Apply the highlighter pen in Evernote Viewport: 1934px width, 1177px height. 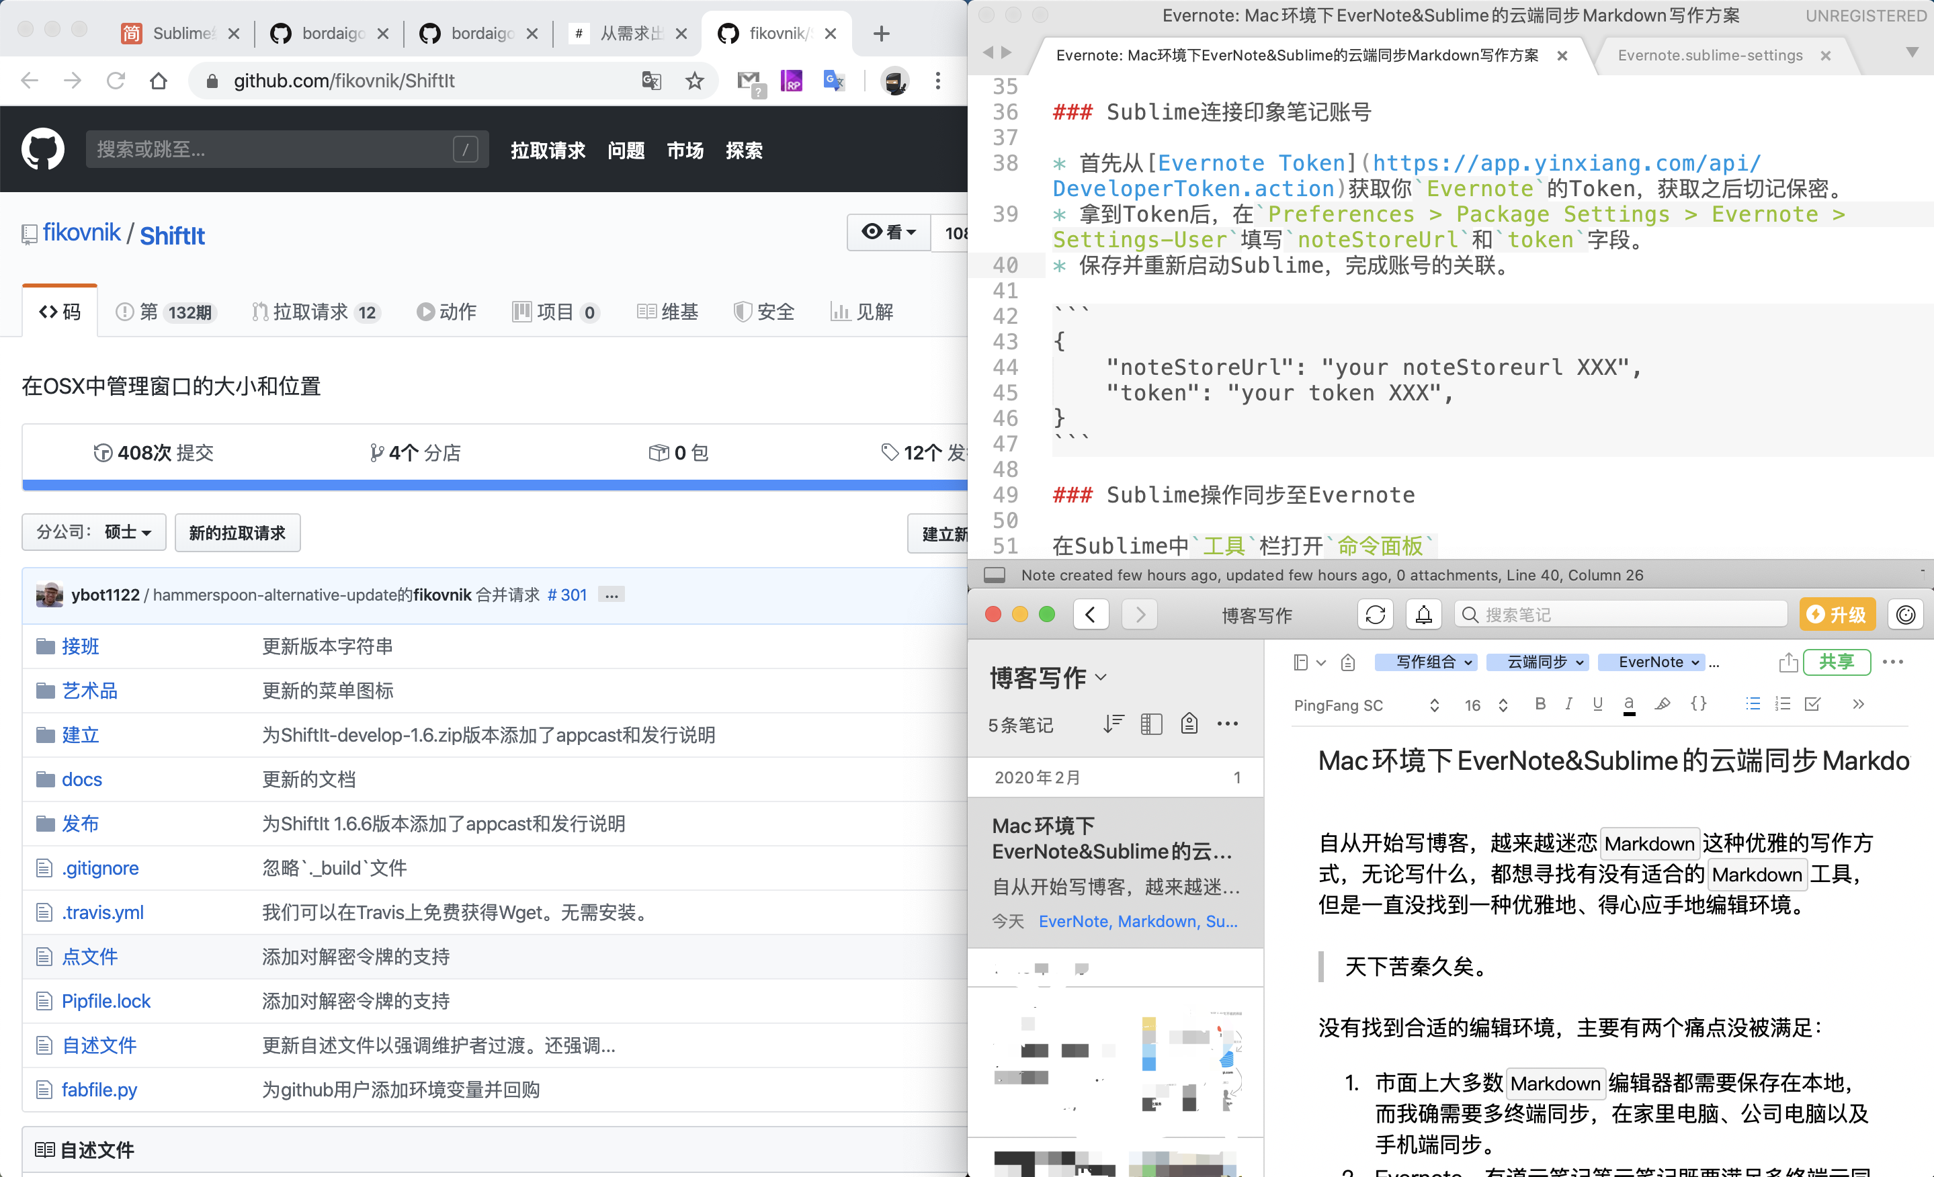coord(1662,704)
